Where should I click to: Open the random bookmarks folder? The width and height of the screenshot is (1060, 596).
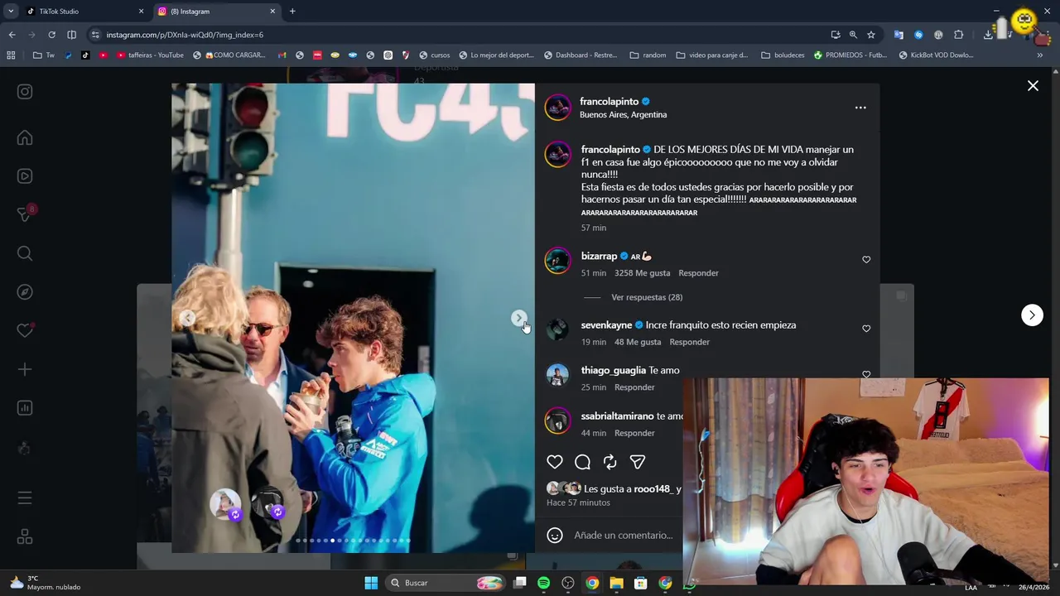click(648, 55)
